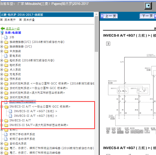Select the 三菱-帕杰罗-2016-2017-线路图 header

click(47, 15)
